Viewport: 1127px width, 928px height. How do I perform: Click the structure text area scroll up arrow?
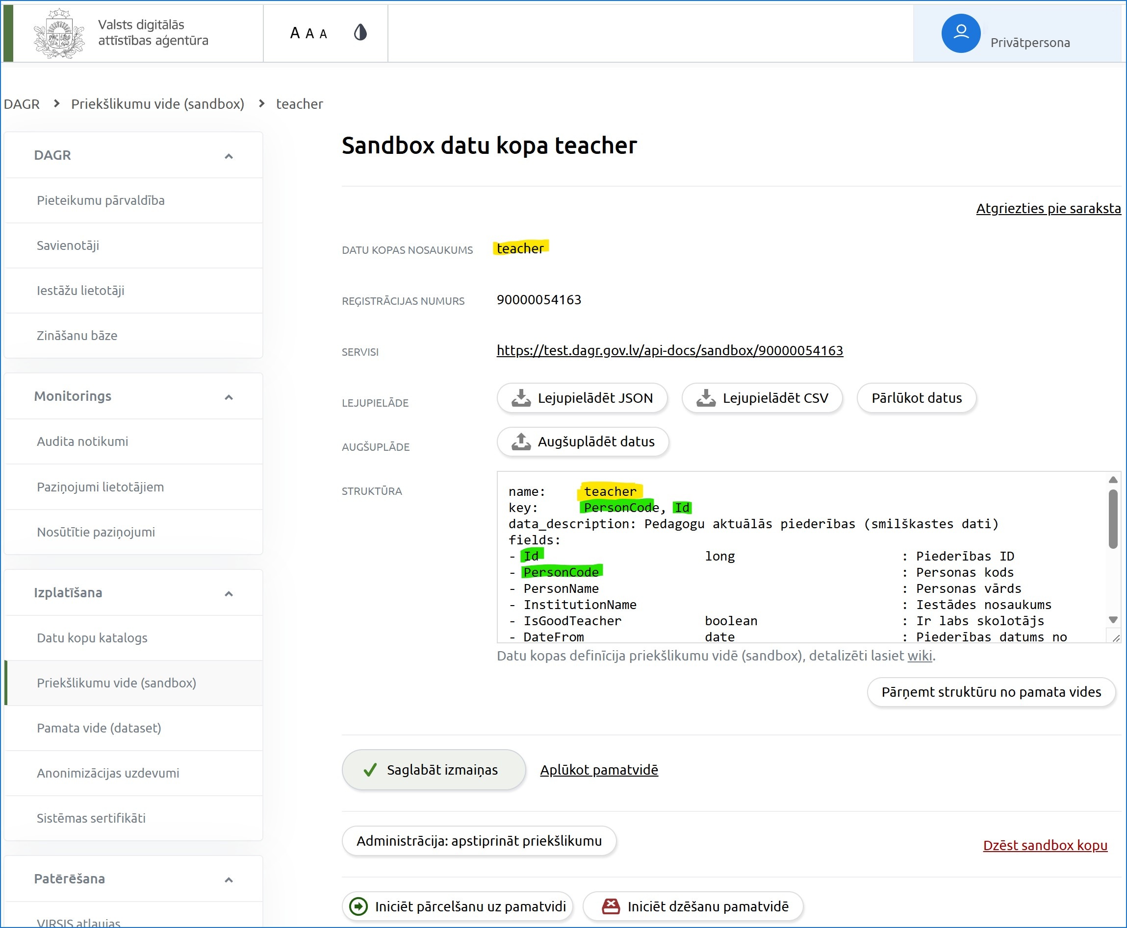pos(1113,480)
